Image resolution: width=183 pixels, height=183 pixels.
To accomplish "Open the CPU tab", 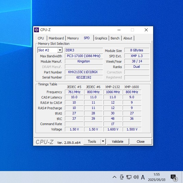I will pyautogui.click(x=41, y=38).
